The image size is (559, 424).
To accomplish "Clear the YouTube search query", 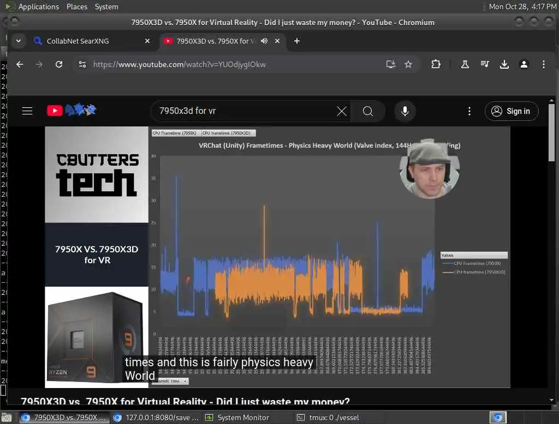I will (342, 111).
